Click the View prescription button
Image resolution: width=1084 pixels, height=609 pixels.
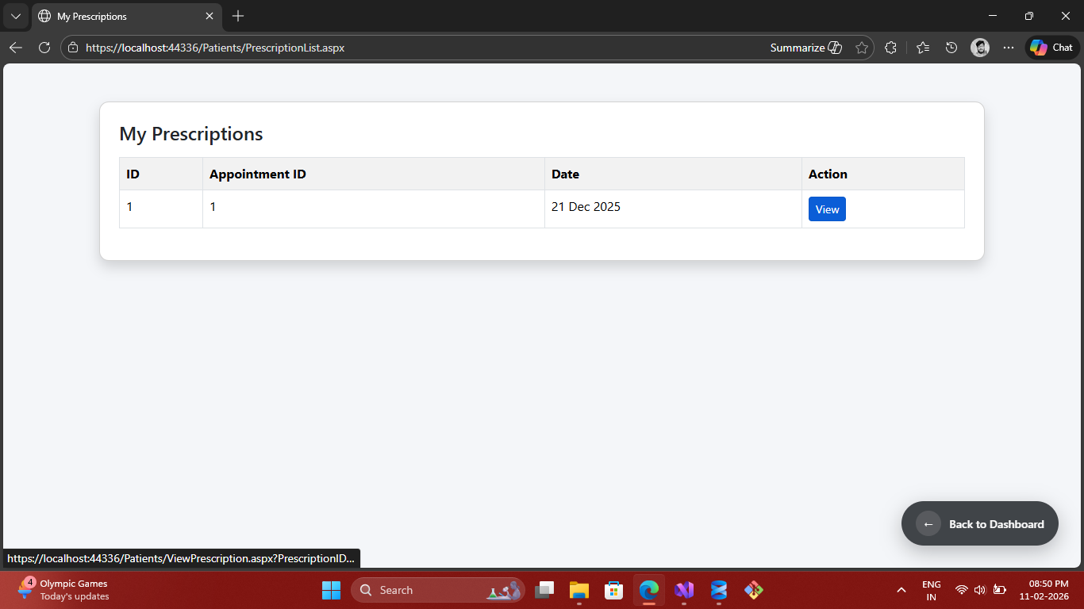pyautogui.click(x=827, y=209)
